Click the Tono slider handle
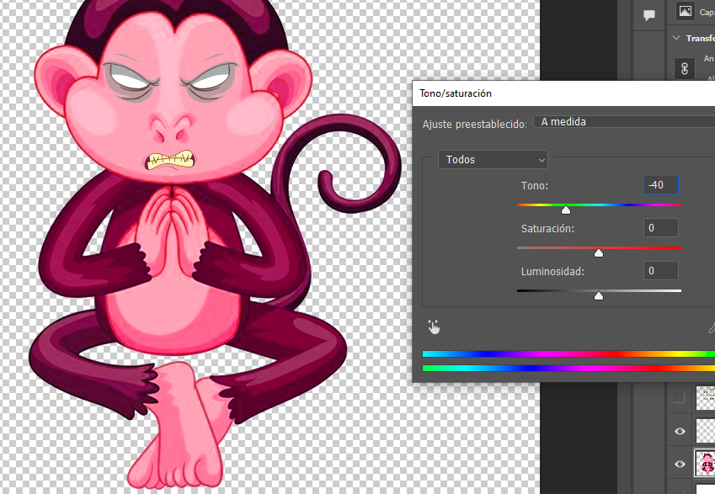 coord(566,210)
